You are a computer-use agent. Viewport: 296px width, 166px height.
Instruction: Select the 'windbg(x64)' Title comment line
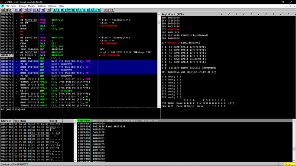pos(116,20)
